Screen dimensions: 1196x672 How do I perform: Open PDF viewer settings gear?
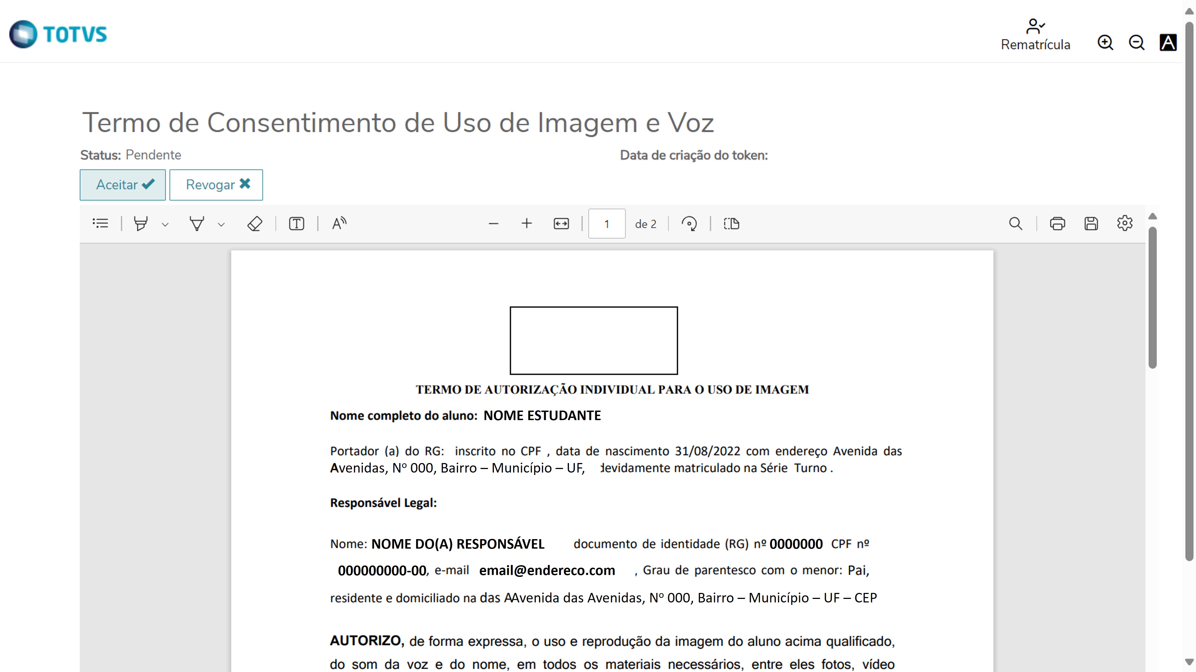coord(1125,224)
